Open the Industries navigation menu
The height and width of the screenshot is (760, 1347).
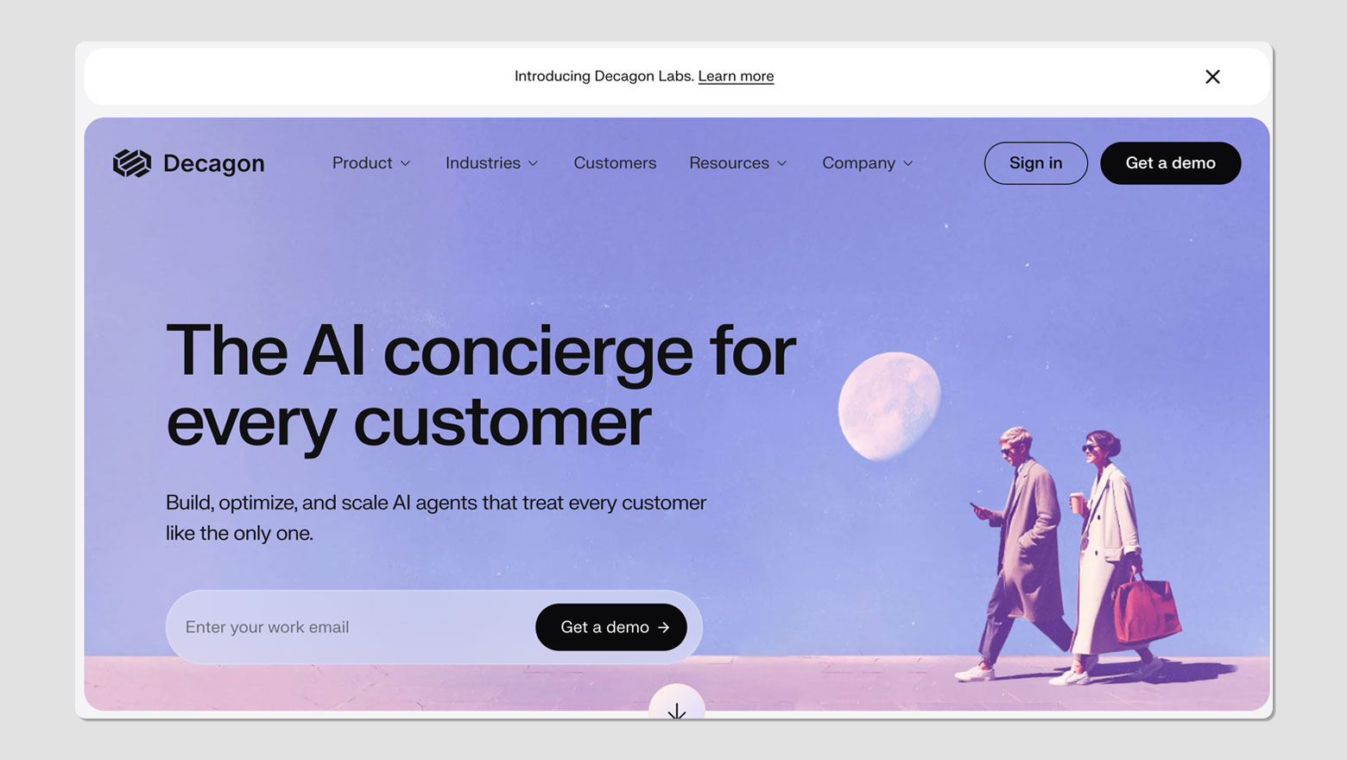coord(492,163)
